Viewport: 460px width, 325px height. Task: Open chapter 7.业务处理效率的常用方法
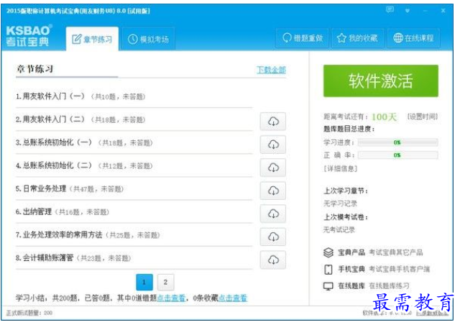point(88,235)
